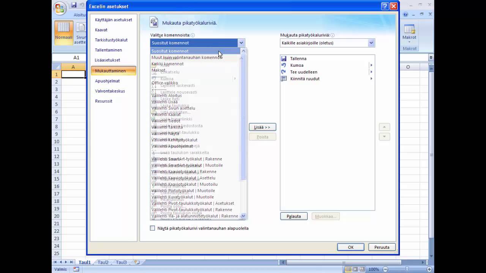Open the Suositut komennot combo box arrow
This screenshot has height=273, width=486.
pyautogui.click(x=241, y=43)
